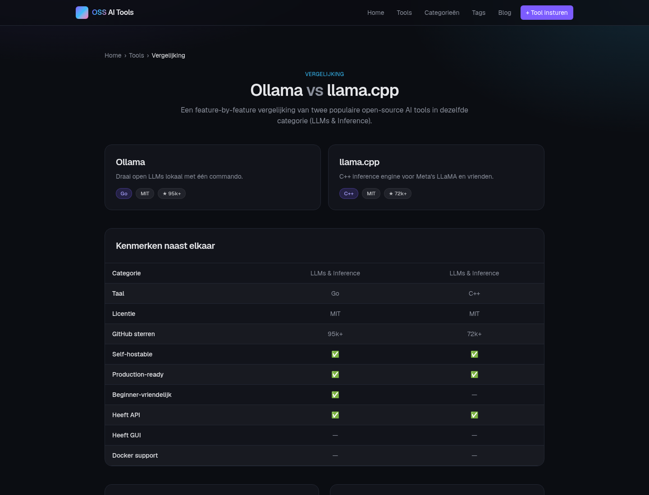
Task: Select the Kenmerken naast elkaar heading
Action: tap(165, 246)
